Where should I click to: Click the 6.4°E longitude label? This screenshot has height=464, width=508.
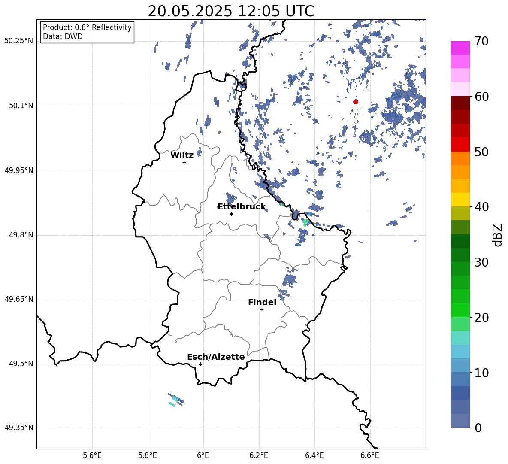click(x=314, y=455)
